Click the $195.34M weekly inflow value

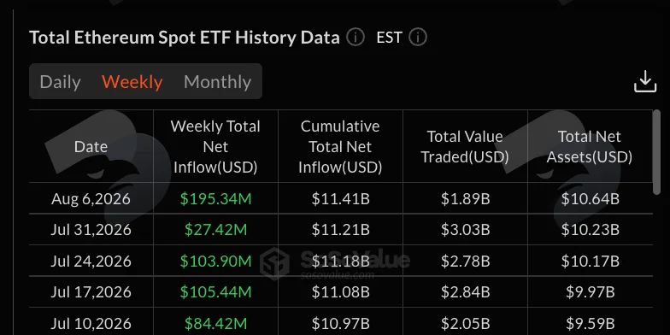[x=215, y=198]
